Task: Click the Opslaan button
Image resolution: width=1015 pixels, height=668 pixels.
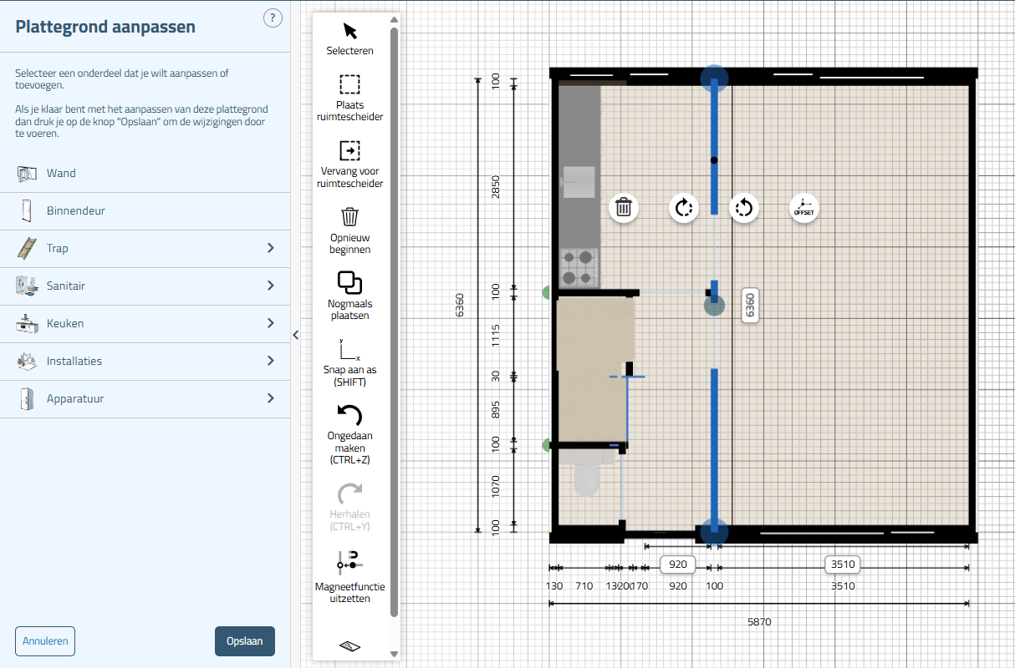Action: click(x=244, y=641)
